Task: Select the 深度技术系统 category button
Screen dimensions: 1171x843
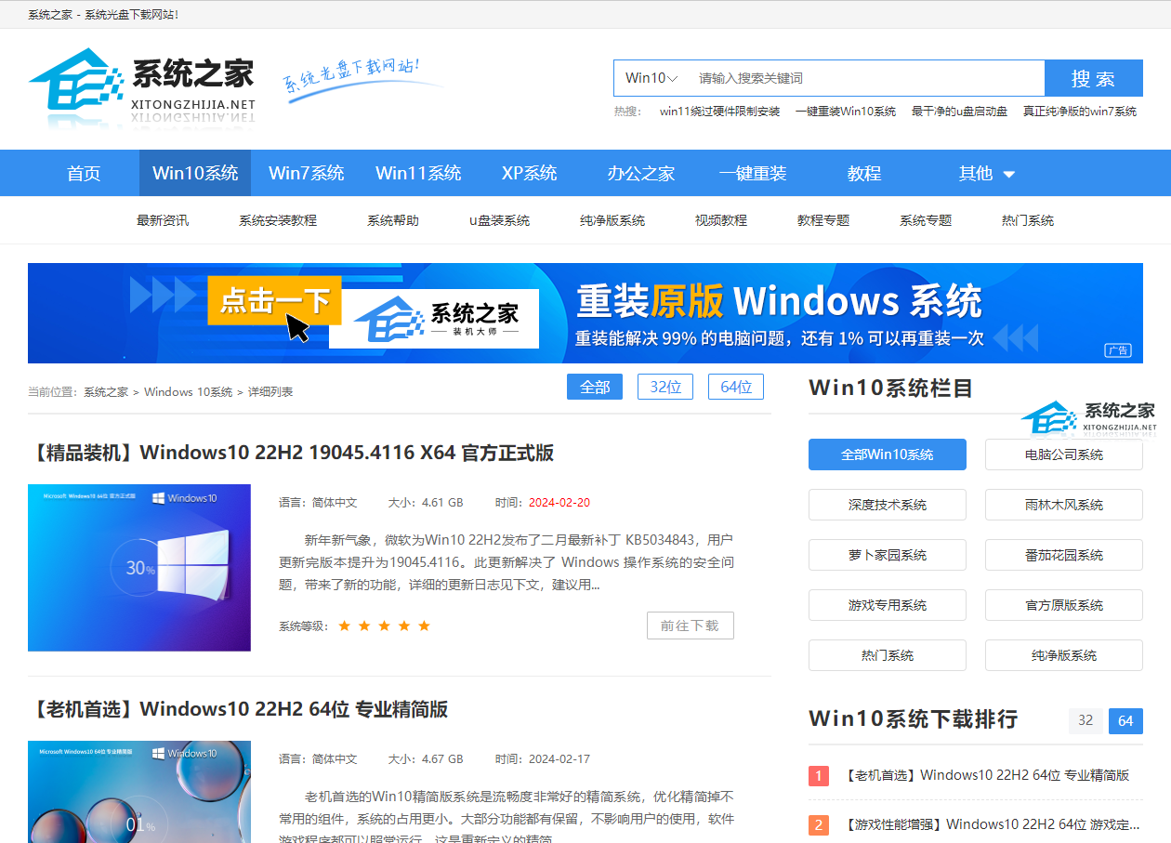Action: click(888, 505)
